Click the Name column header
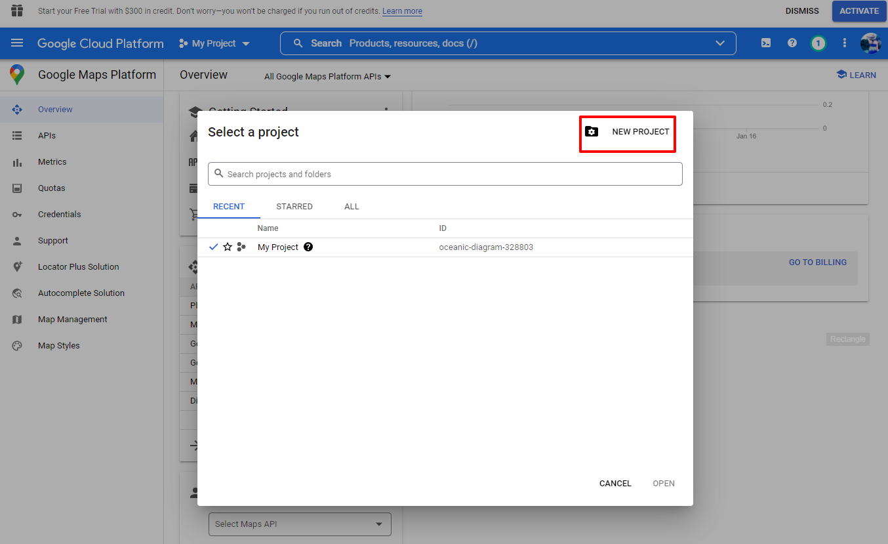This screenshot has height=544, width=888. 268,228
